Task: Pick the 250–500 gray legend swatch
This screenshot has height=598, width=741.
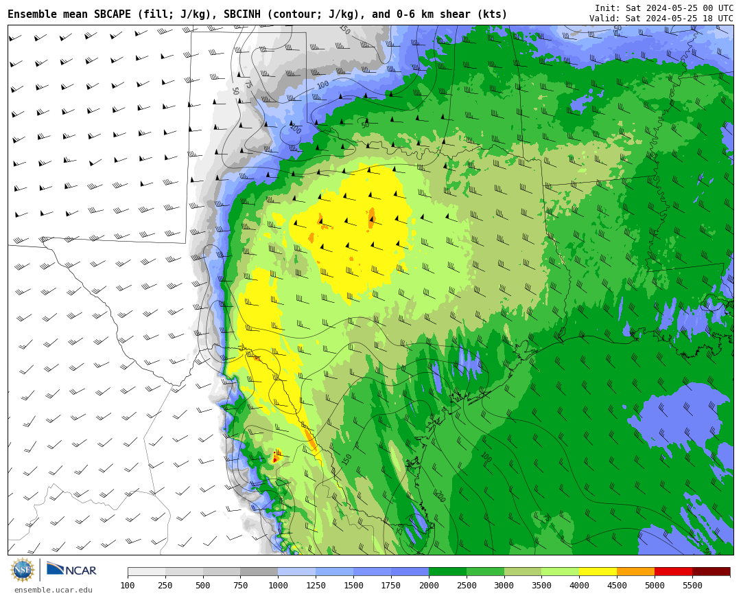Action: point(185,572)
